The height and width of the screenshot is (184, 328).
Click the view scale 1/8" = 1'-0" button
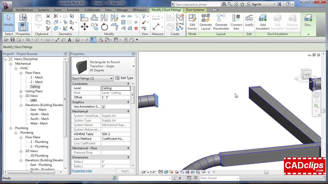point(148,172)
